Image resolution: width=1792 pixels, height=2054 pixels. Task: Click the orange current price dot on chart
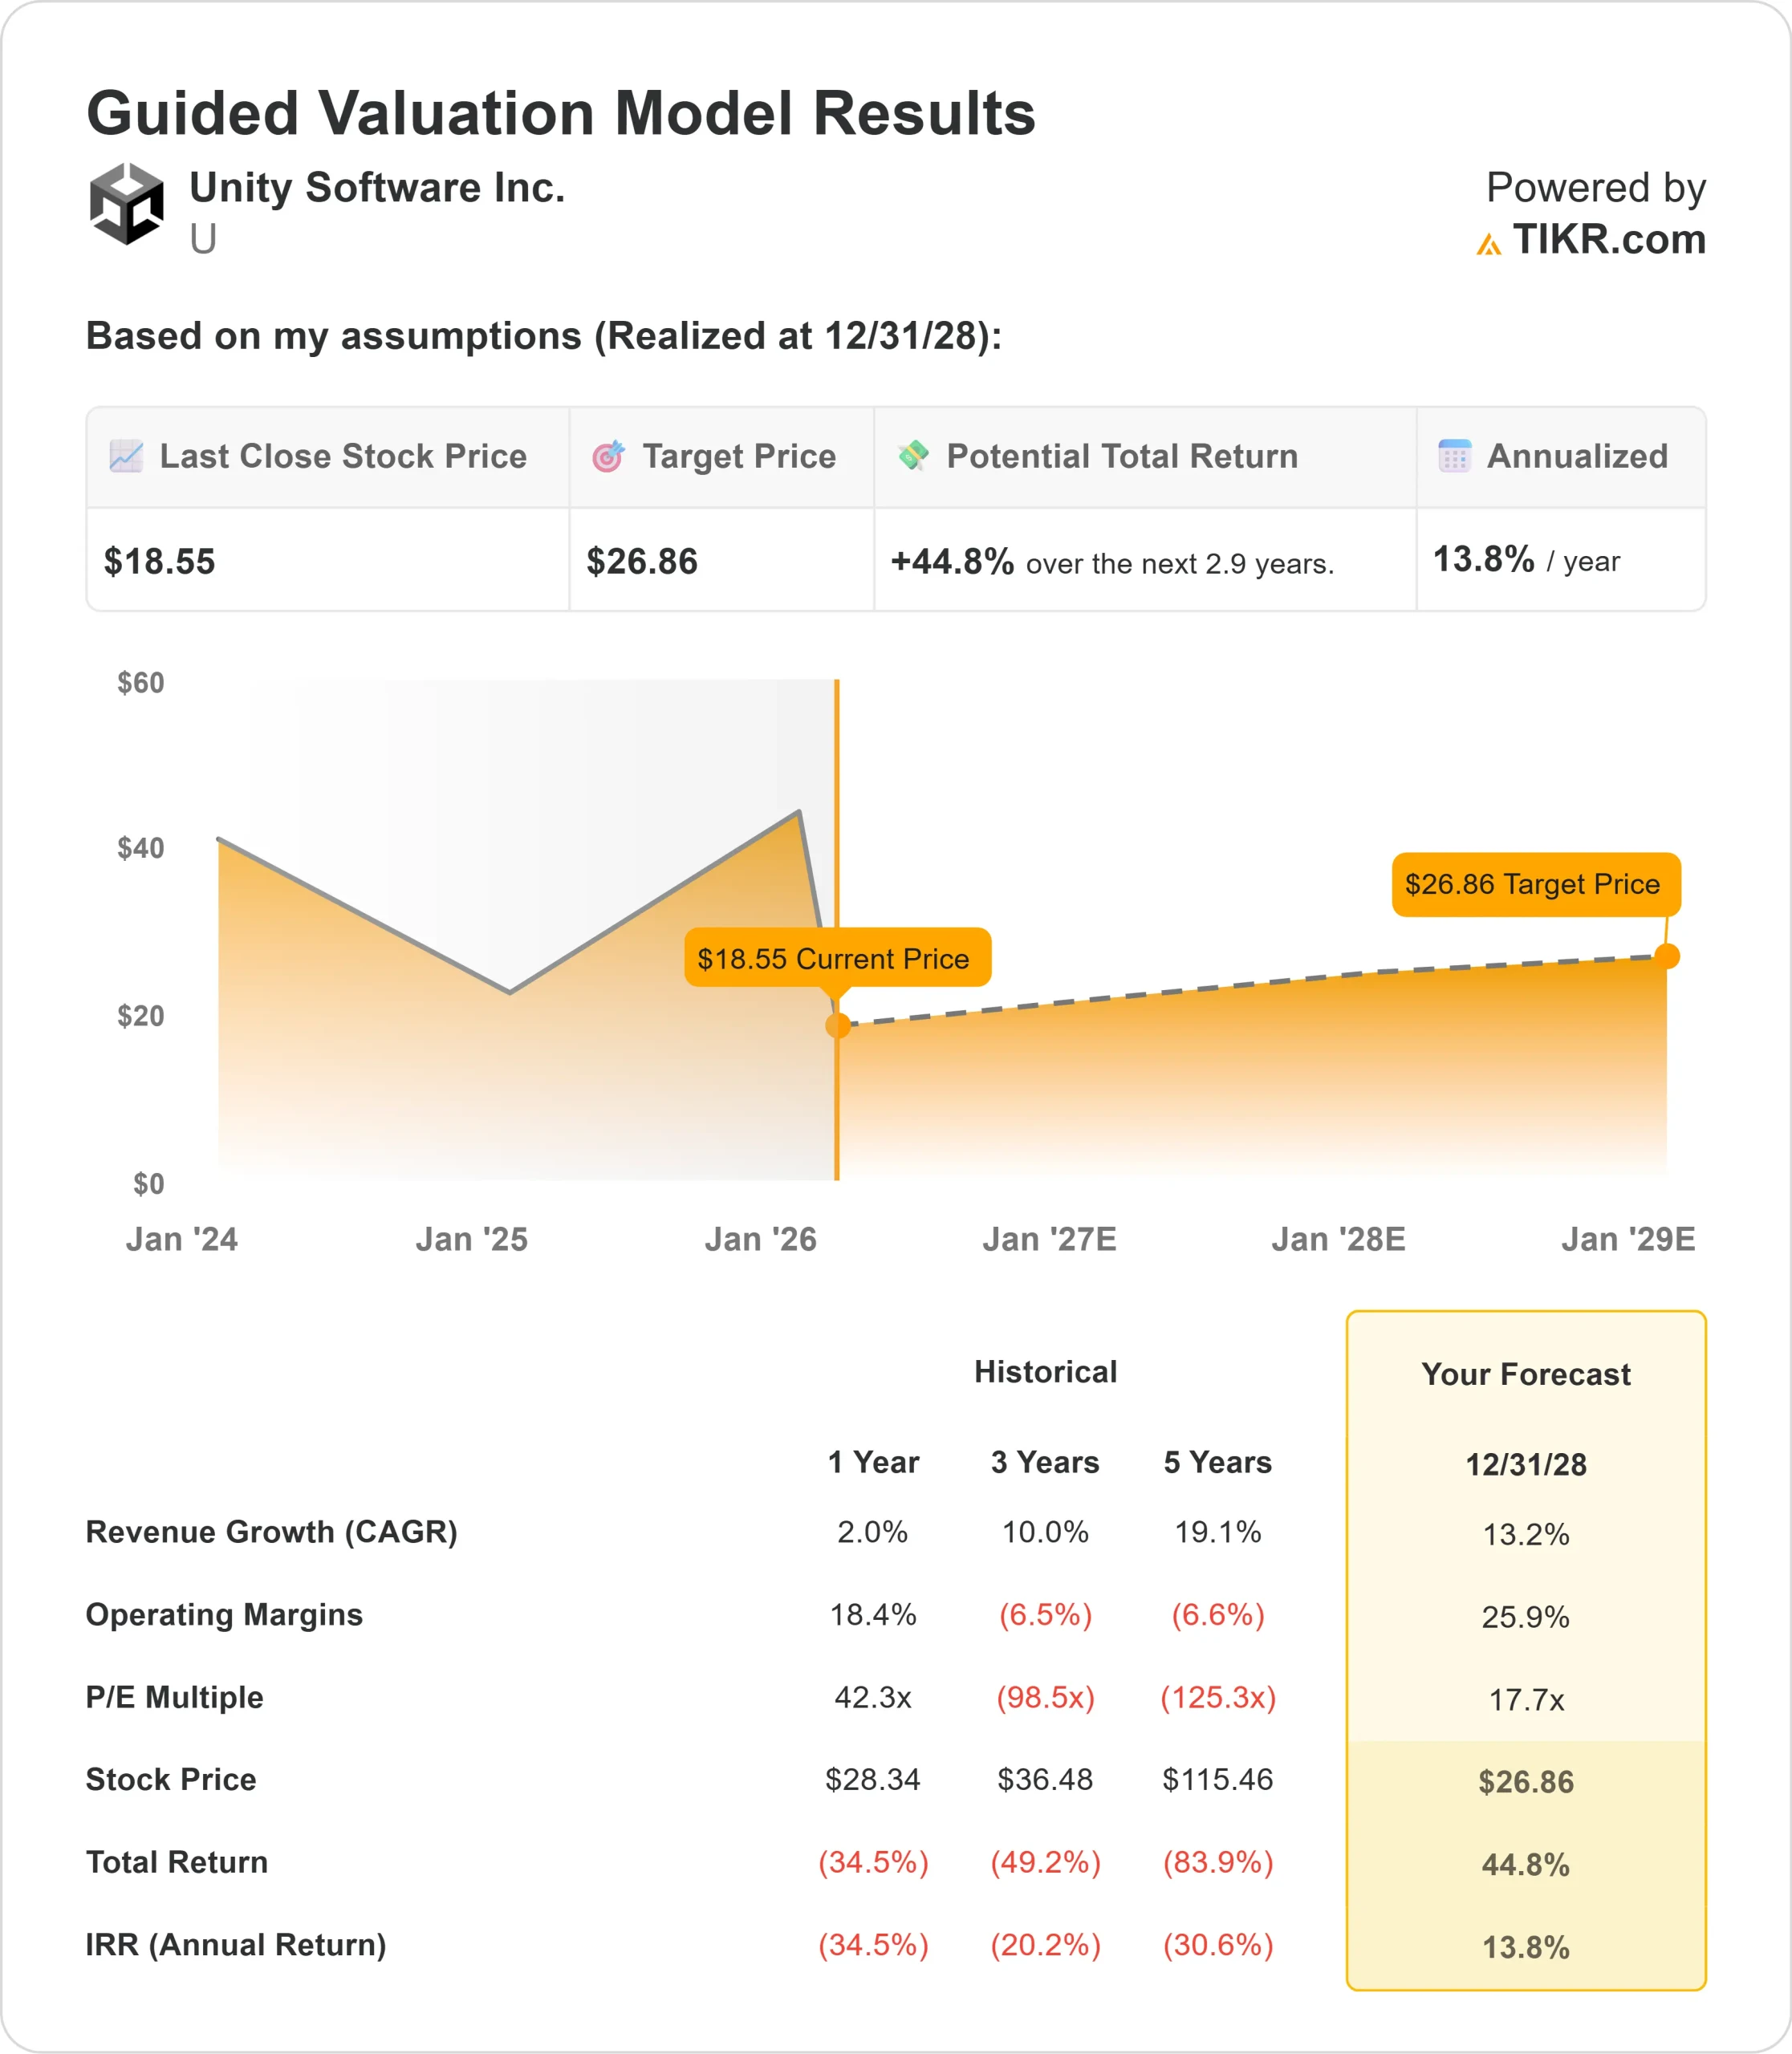tap(838, 1025)
